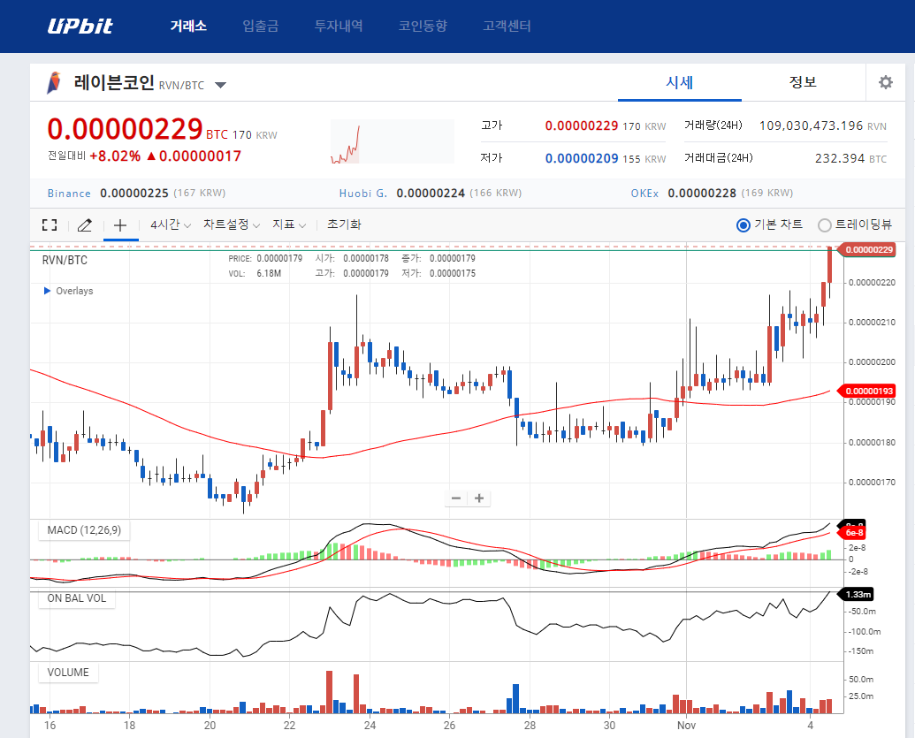Select the 기본 차트 radio option
This screenshot has width=915, height=738.
click(x=743, y=224)
